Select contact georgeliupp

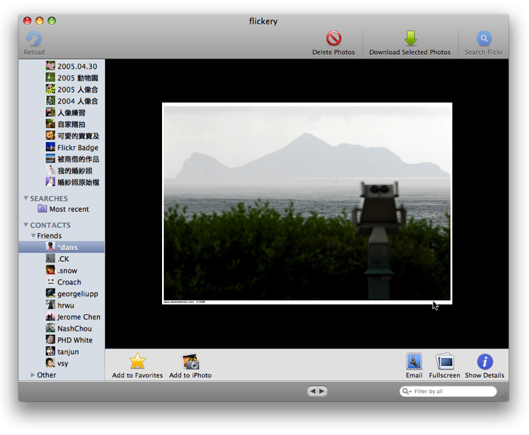tap(61, 294)
